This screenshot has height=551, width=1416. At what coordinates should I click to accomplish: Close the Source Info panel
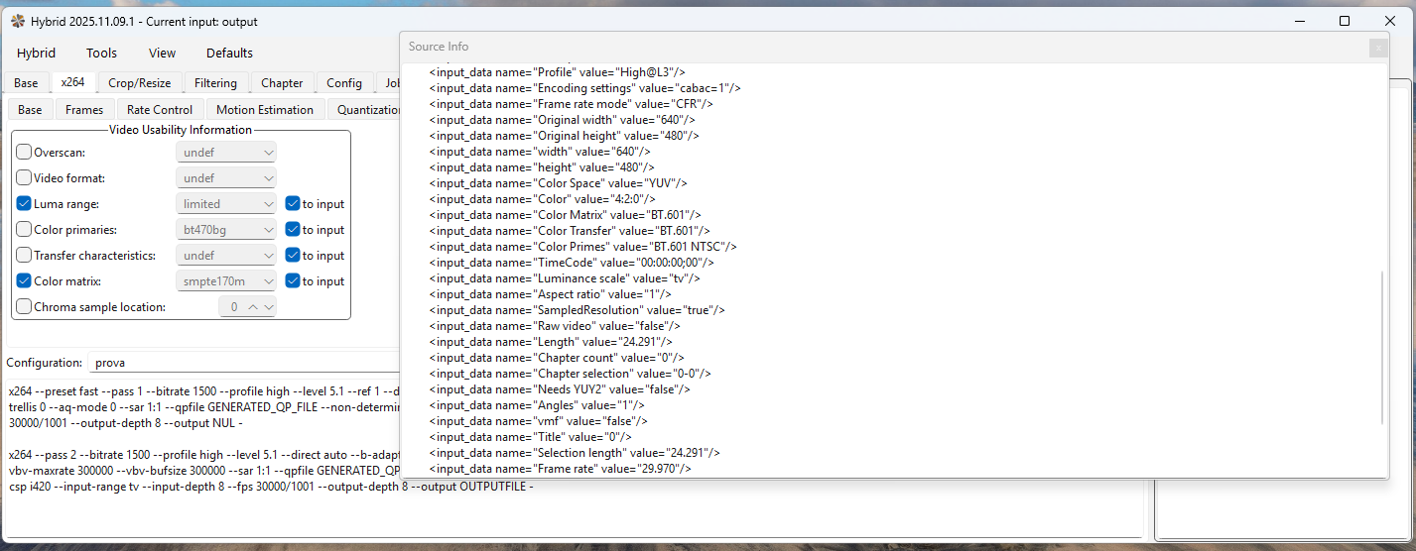pos(1377,48)
